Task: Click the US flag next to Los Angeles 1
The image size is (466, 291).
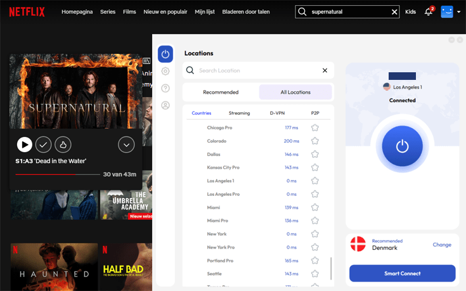Action: click(x=387, y=87)
